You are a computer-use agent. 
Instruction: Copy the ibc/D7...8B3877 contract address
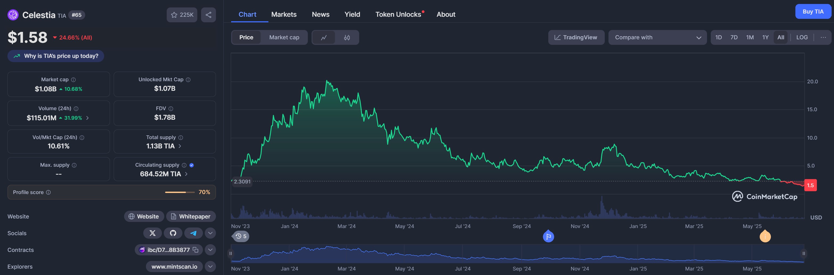[195, 250]
